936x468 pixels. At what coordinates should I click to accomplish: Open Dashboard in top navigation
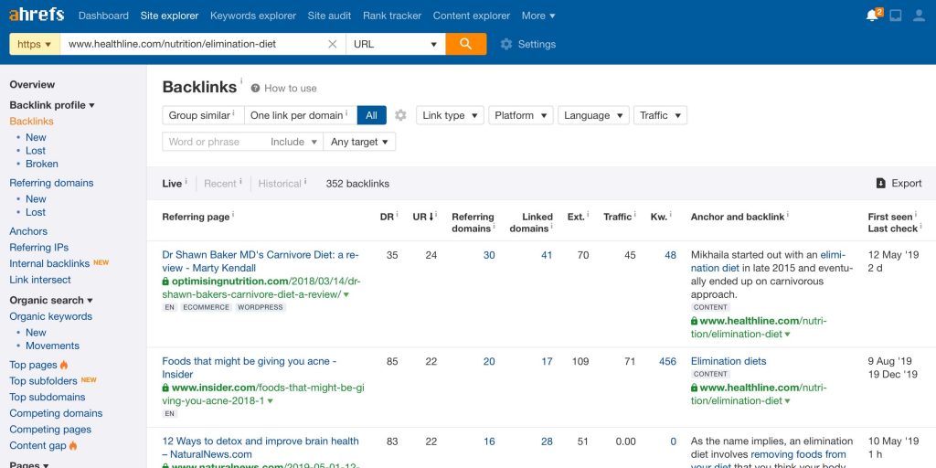pyautogui.click(x=103, y=16)
